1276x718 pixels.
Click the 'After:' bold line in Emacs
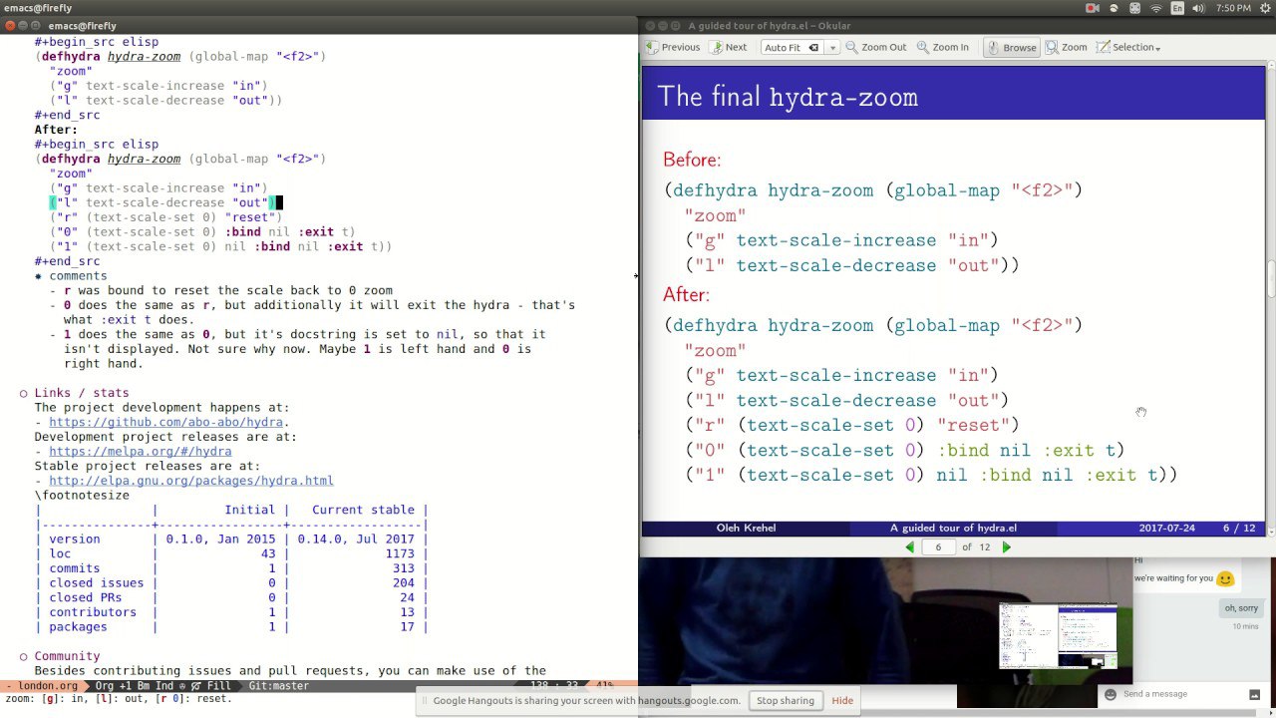click(56, 130)
